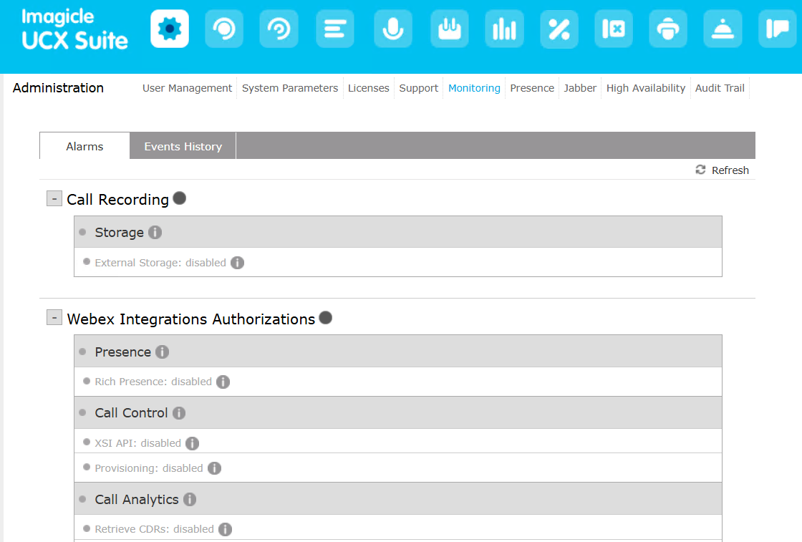Open the three horizontal lines icon

tap(335, 29)
